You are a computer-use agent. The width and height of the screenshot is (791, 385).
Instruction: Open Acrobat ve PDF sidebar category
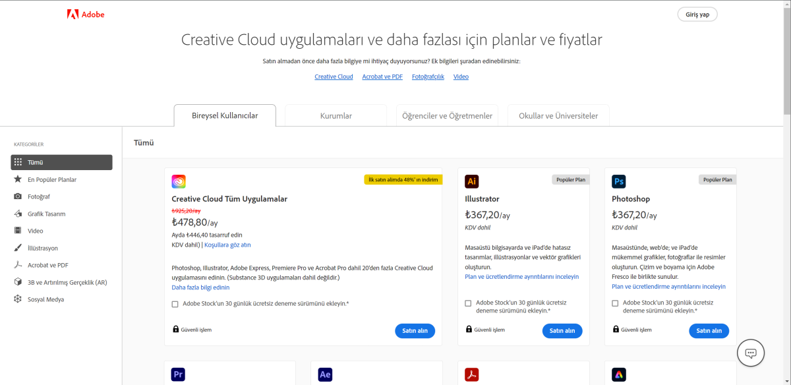[48, 265]
